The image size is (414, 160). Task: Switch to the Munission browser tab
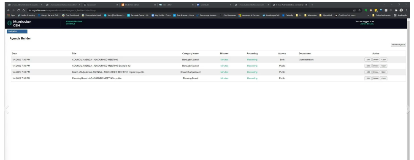coord(100,5)
